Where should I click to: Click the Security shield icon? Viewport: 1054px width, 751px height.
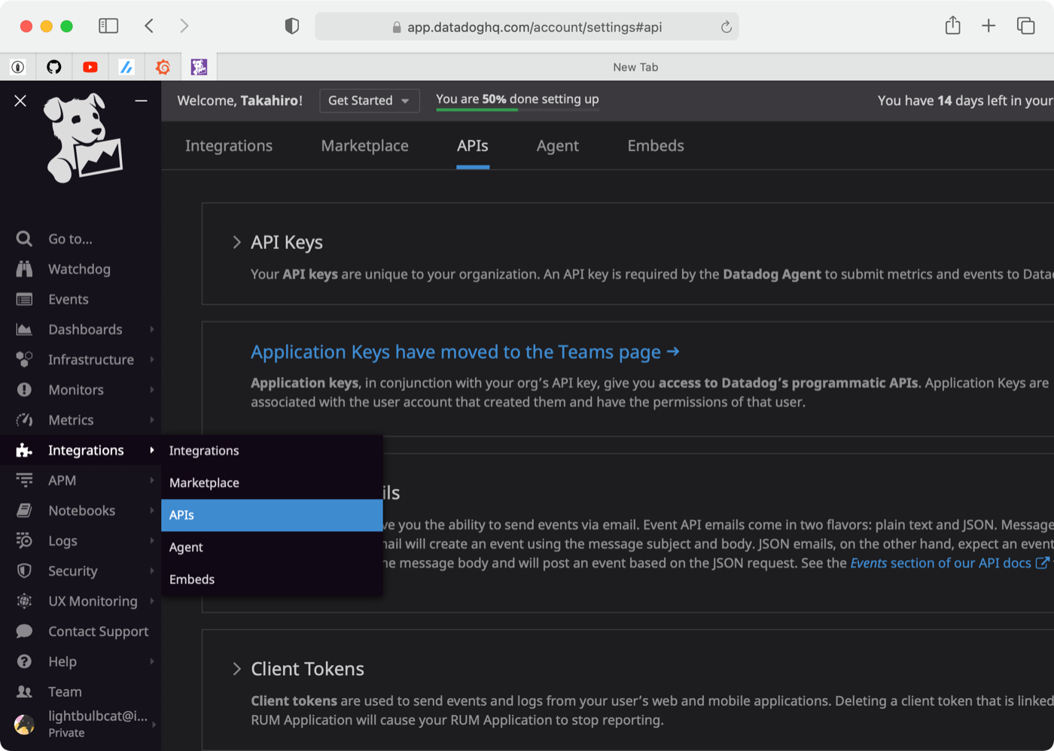click(24, 570)
